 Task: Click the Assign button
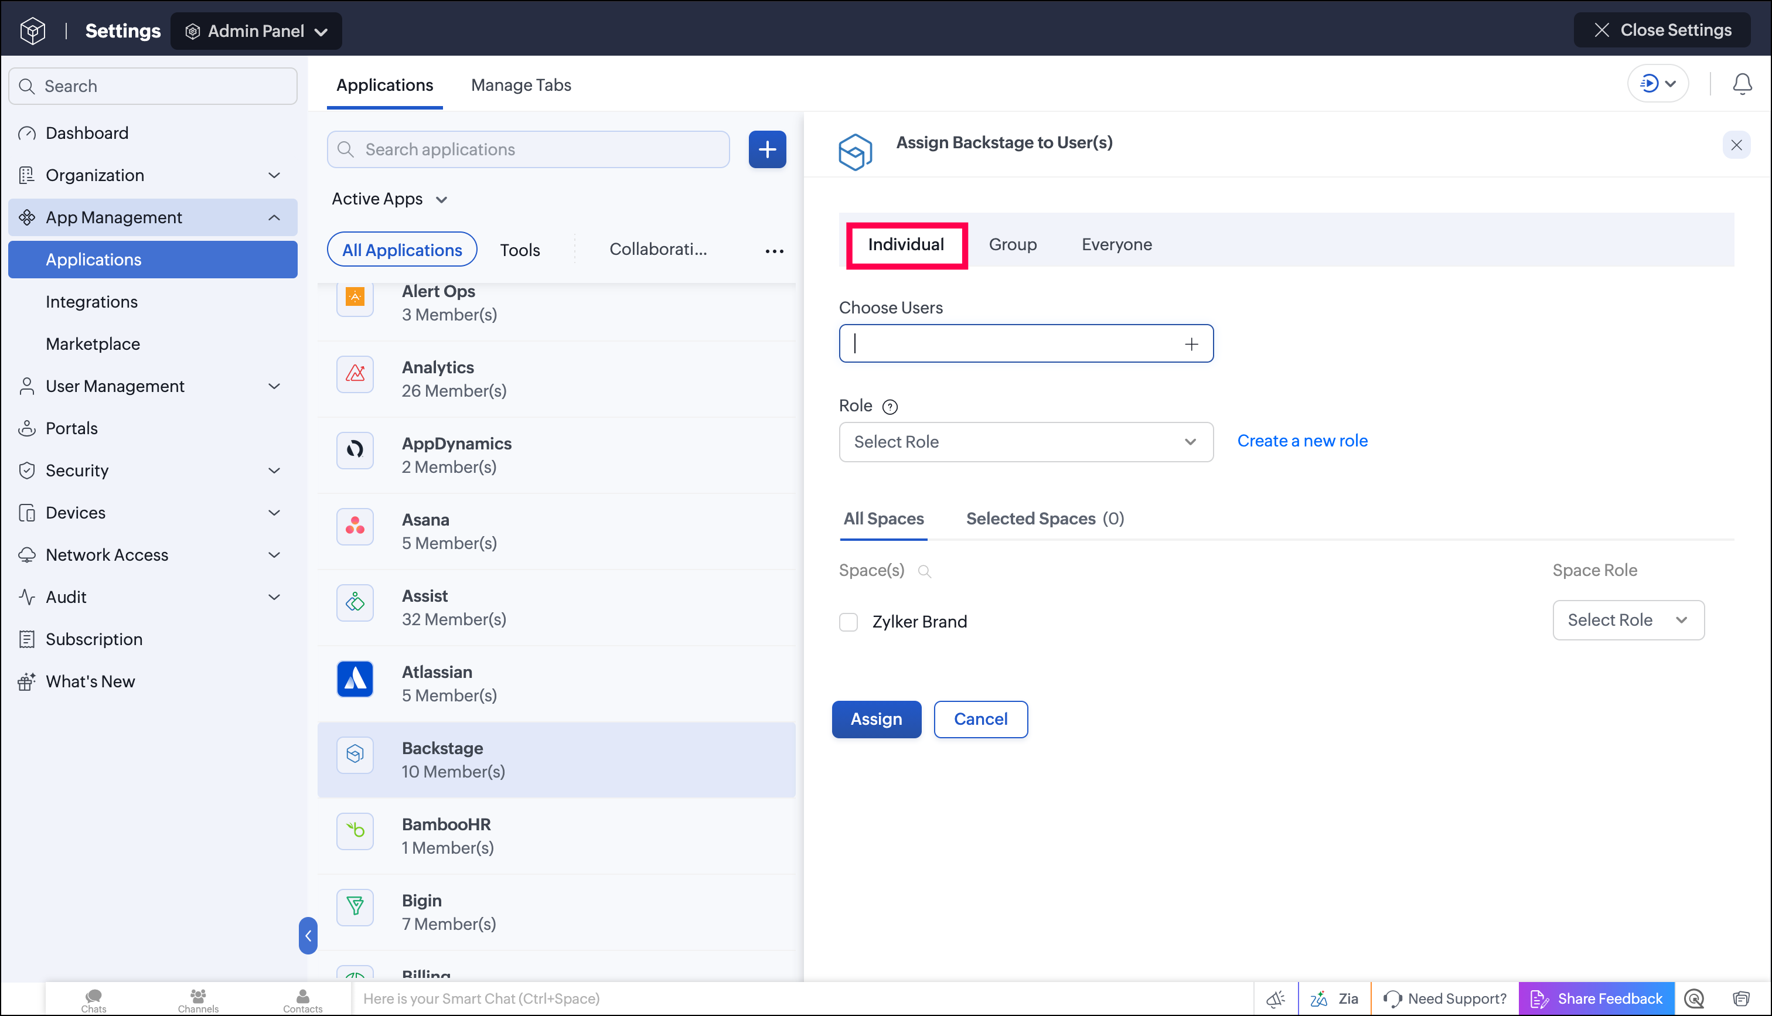tap(876, 720)
